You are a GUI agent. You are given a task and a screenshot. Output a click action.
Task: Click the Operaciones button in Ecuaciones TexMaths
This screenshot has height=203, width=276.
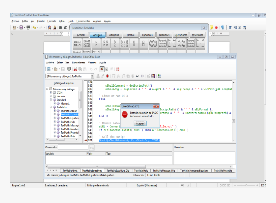pyautogui.click(x=181, y=35)
